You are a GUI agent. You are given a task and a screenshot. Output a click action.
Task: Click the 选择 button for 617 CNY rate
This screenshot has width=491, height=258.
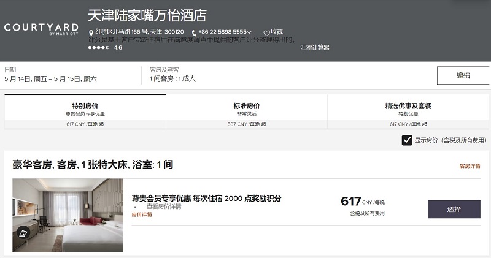pos(454,209)
